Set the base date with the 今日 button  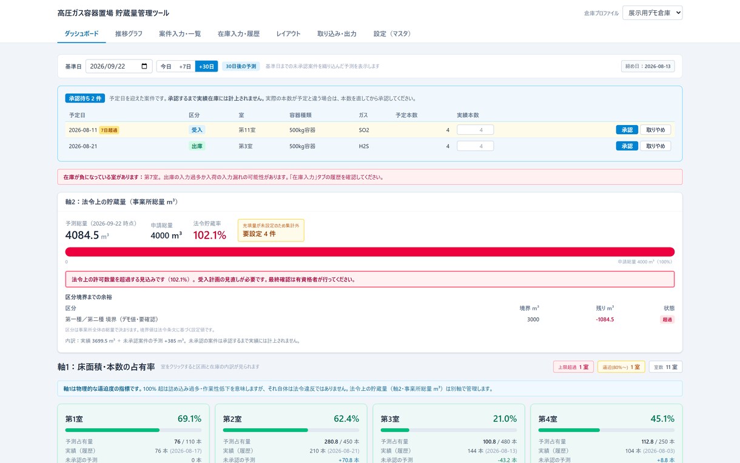166,66
